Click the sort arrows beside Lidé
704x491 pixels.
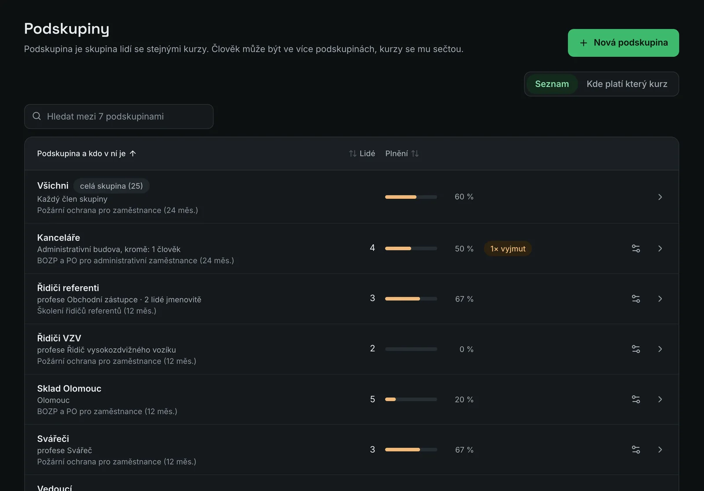coord(352,154)
